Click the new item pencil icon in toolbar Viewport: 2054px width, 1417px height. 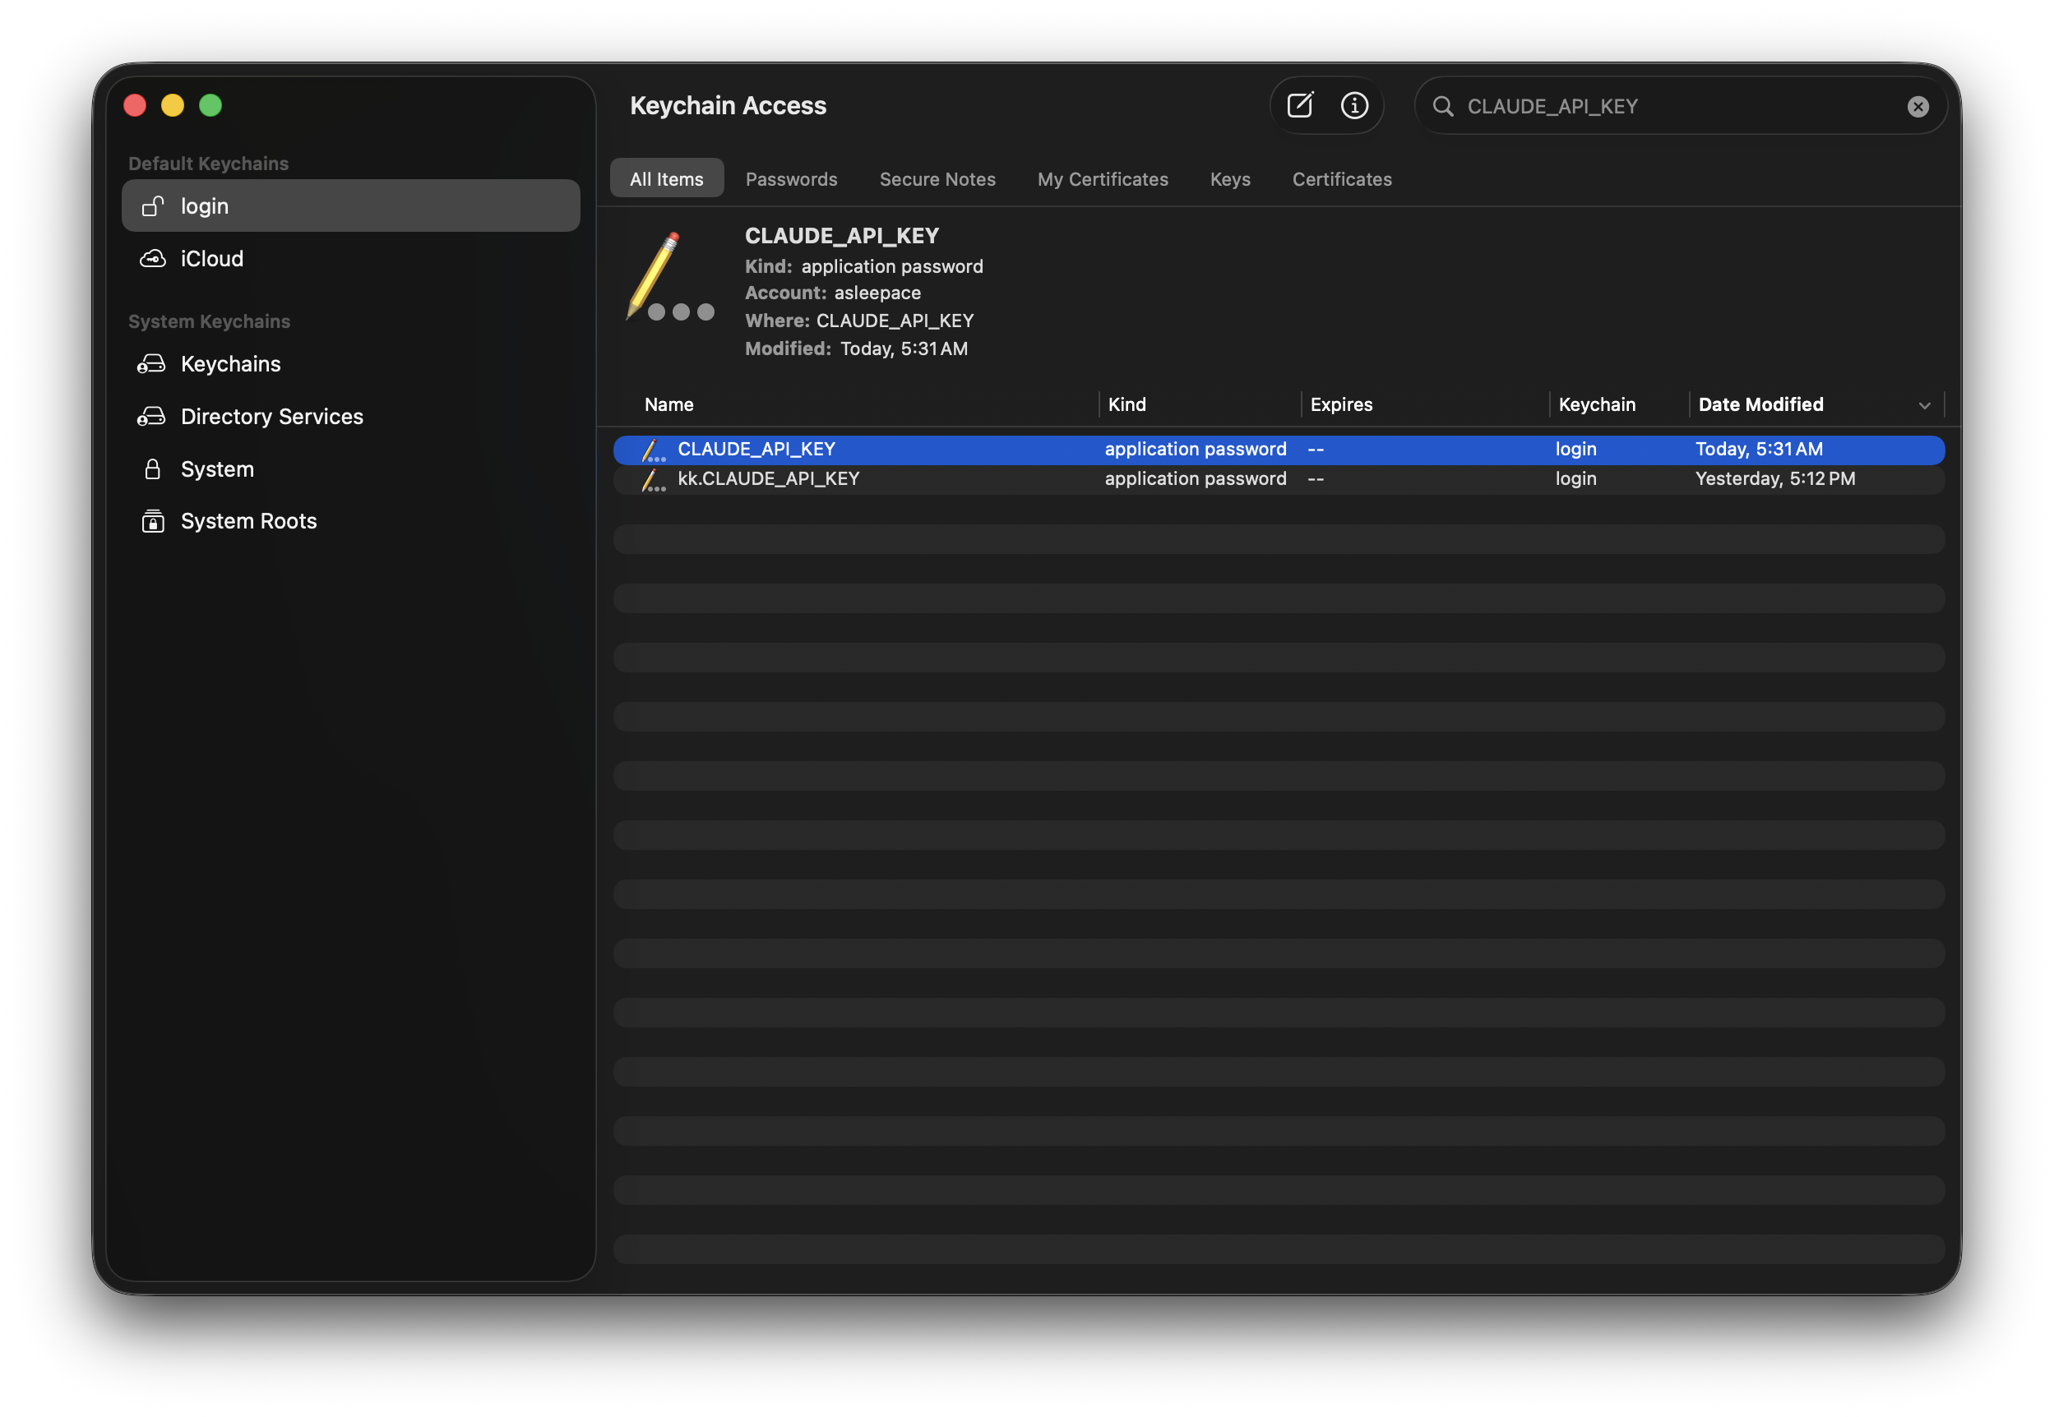[x=1300, y=104]
